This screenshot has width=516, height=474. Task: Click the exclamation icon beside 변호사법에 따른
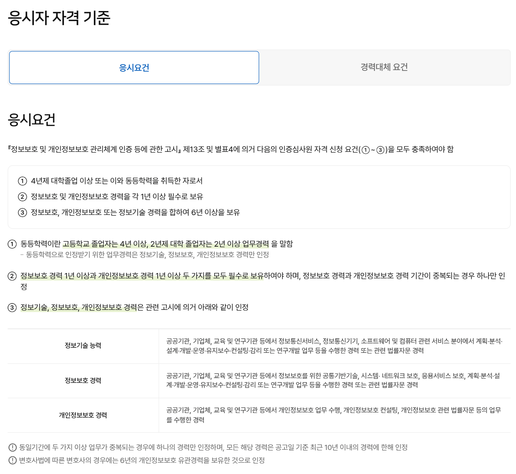[x=13, y=460]
